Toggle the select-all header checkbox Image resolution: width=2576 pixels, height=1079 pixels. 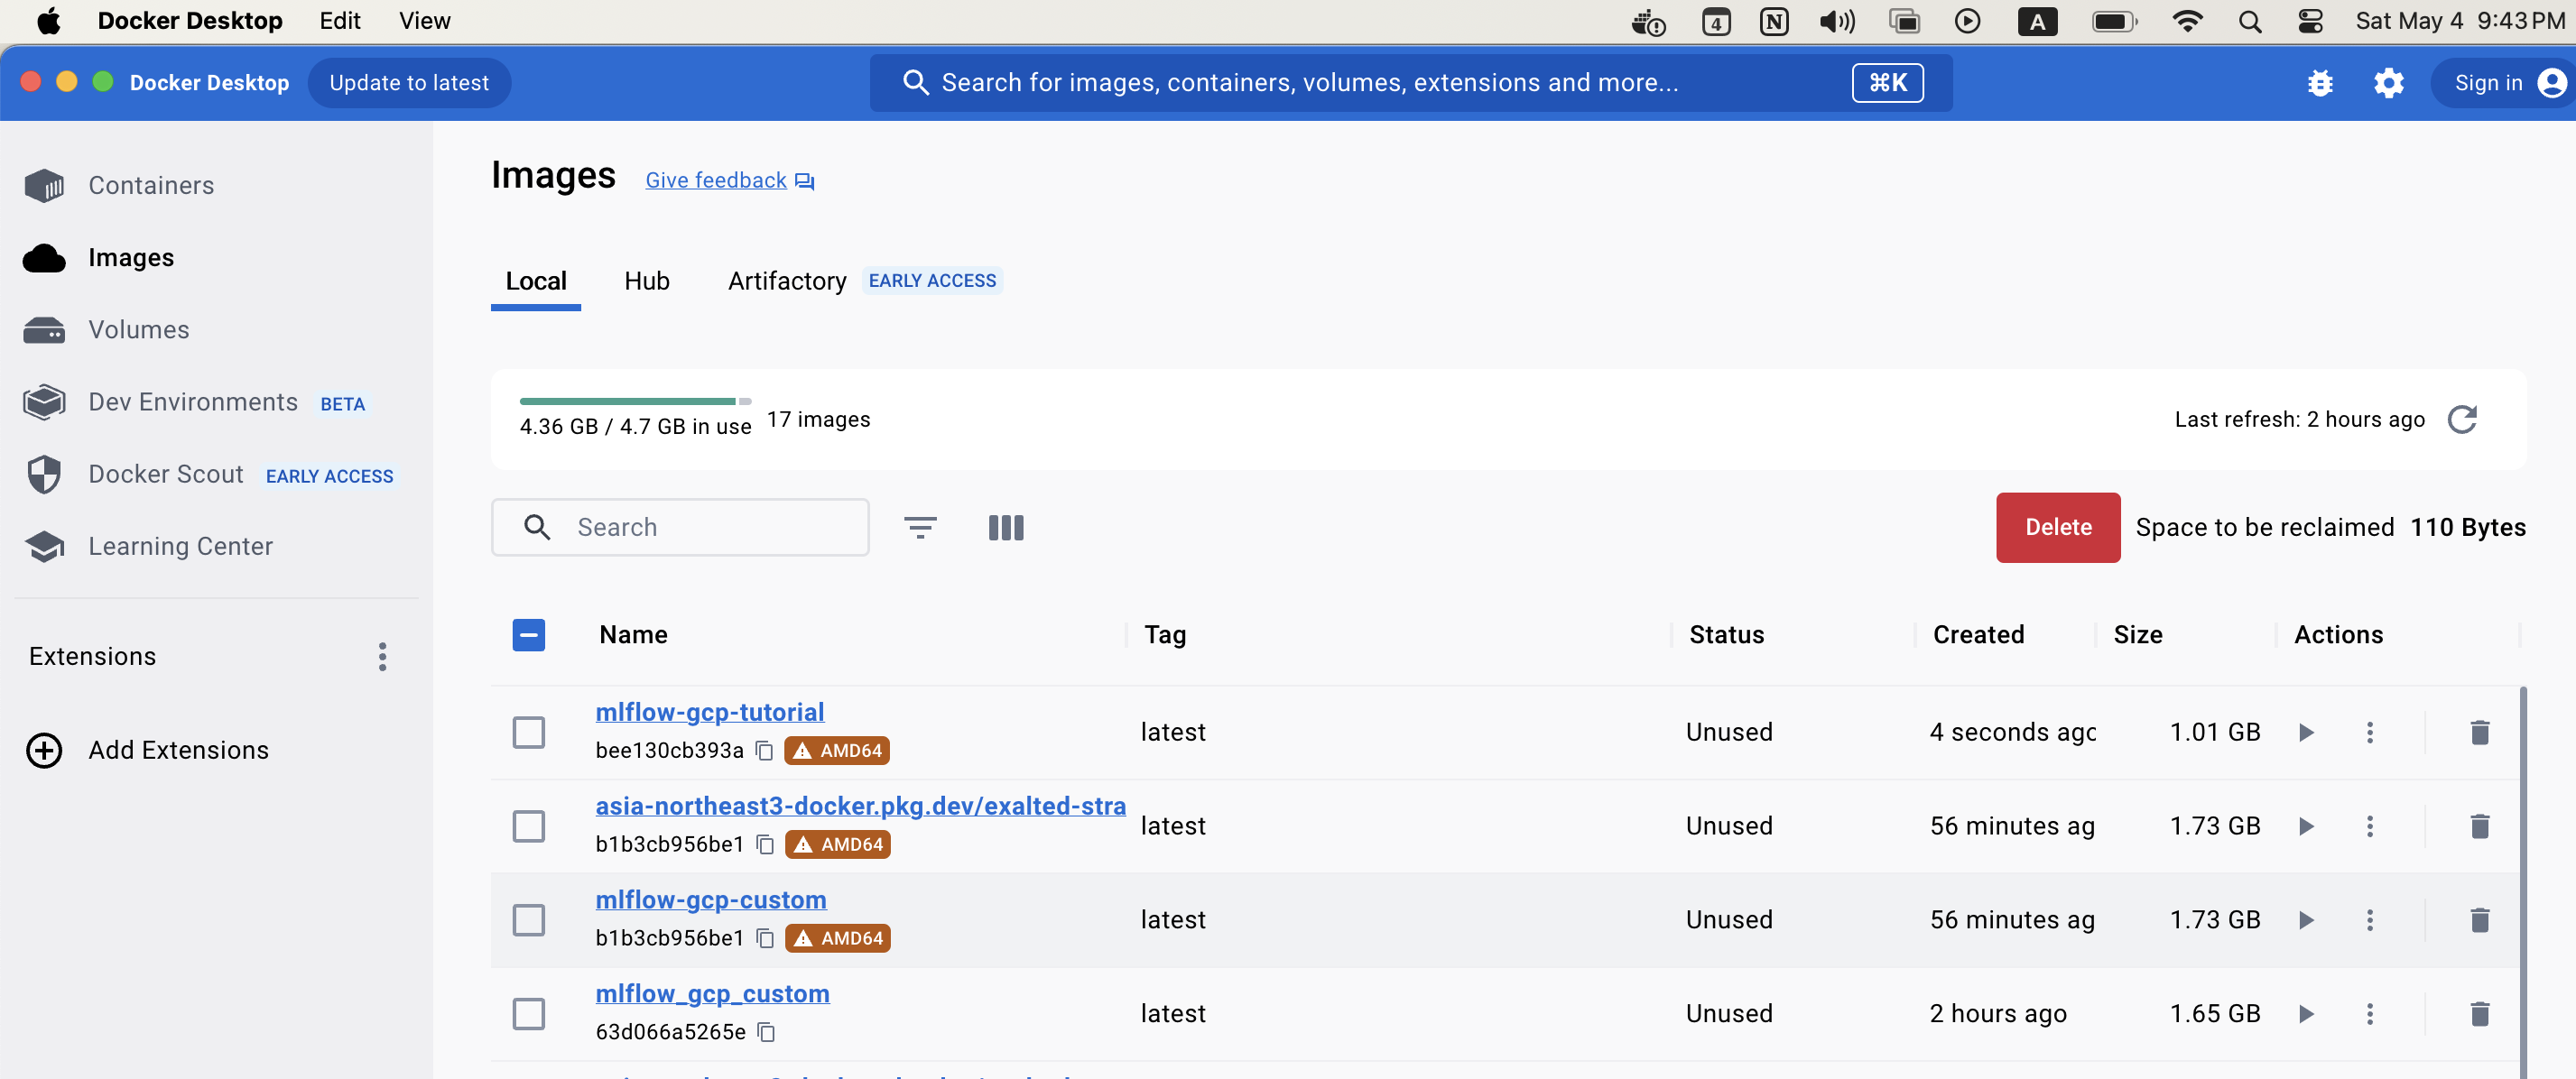tap(528, 634)
